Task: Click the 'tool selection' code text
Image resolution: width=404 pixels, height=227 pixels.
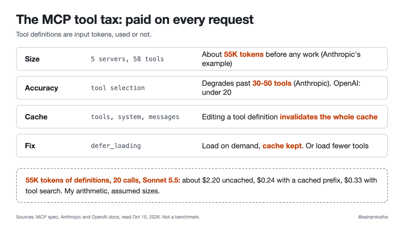Action: [118, 88]
